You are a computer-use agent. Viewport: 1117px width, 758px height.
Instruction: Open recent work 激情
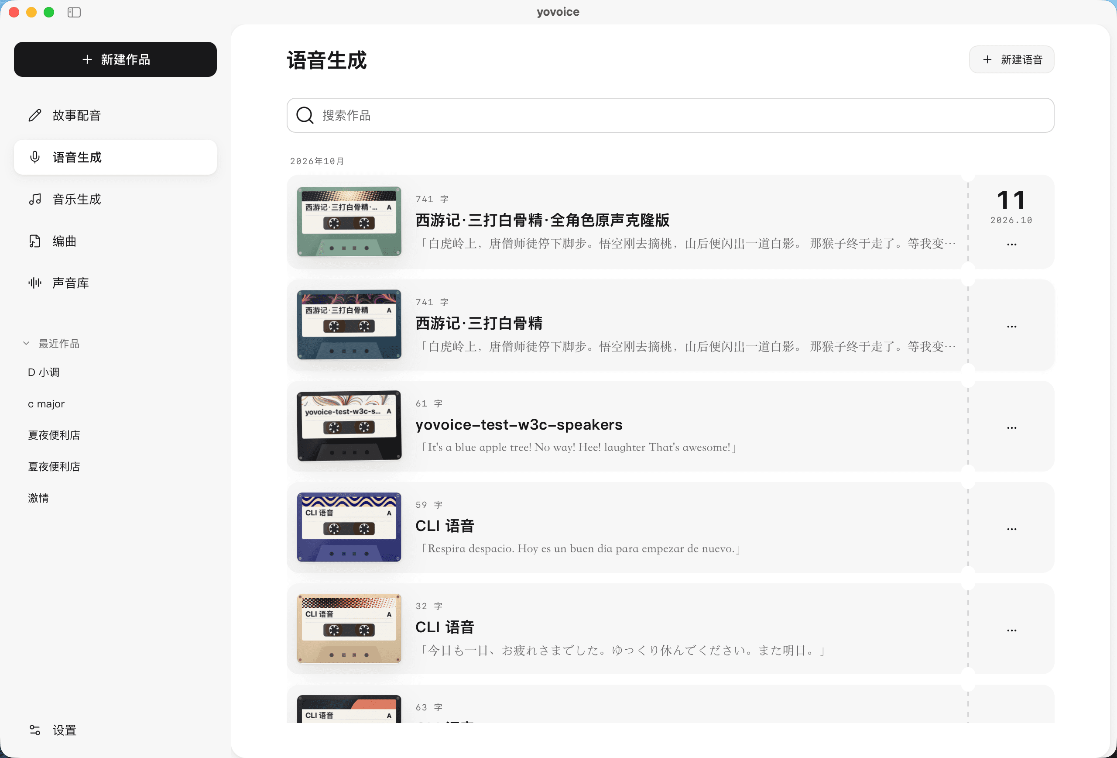(x=38, y=498)
